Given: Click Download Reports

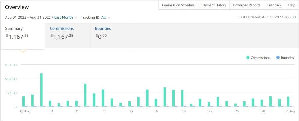Looking at the screenshot, I should coord(247,5).
